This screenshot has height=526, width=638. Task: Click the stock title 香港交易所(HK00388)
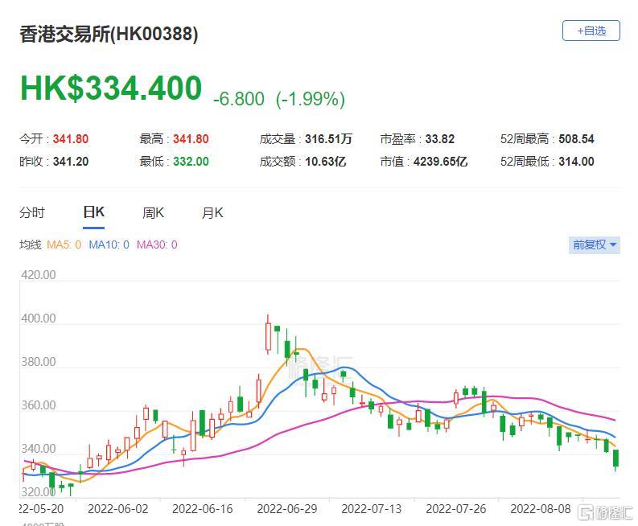(109, 34)
